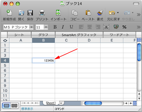The height and width of the screenshot is (112, 142).
Task: Click the 新規作成 new workbook icon
Action: [9, 13]
